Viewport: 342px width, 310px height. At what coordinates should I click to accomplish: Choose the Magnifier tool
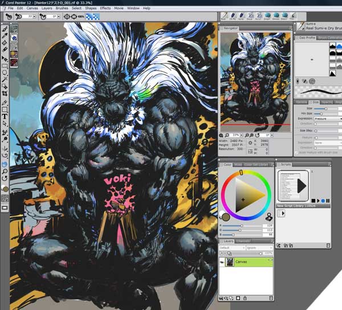(x=5, y=172)
